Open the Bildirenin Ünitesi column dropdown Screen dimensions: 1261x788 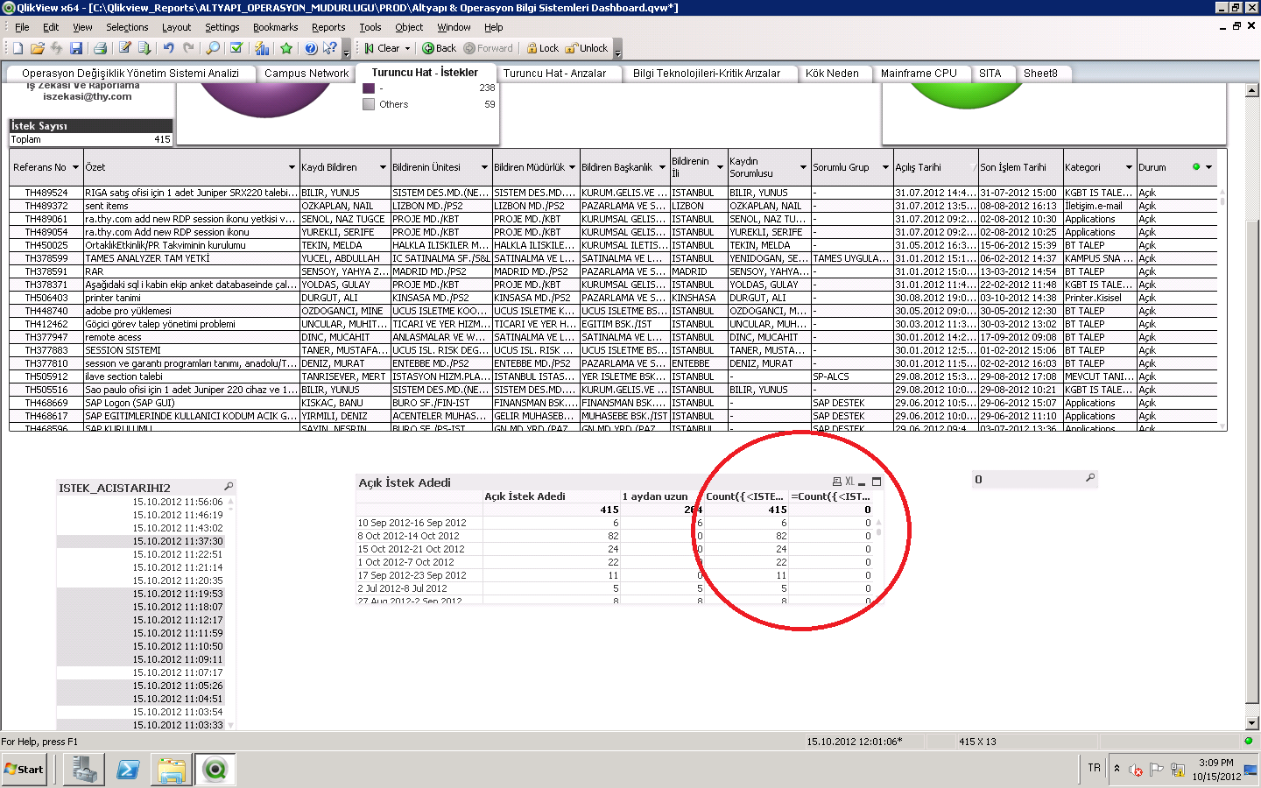[484, 167]
